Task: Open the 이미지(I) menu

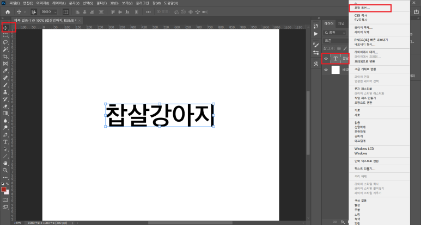Action: pyautogui.click(x=42, y=3)
